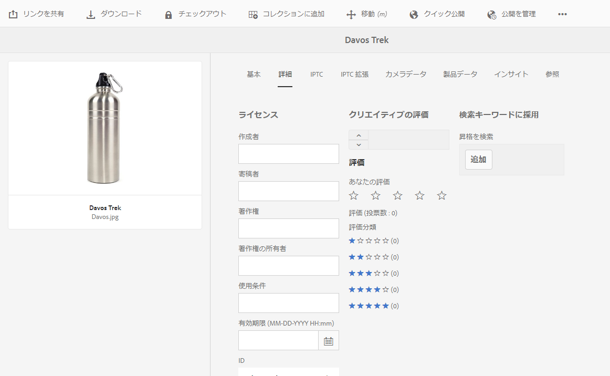Click the 著作権の所有者 input field

point(289,266)
